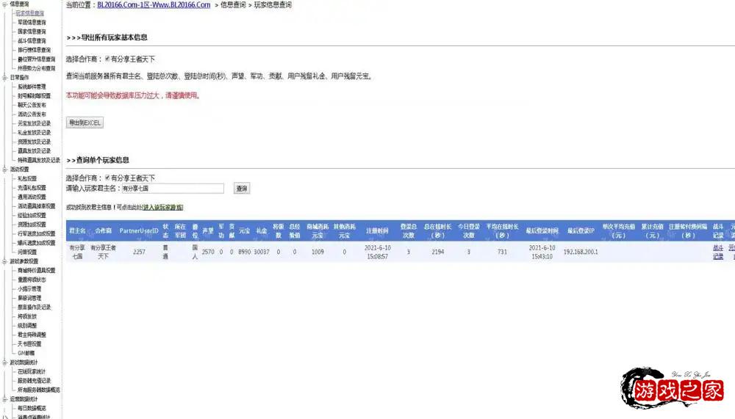Open 屏蔽词管理 in sidebar
This screenshot has width=735, height=419.
(29, 298)
